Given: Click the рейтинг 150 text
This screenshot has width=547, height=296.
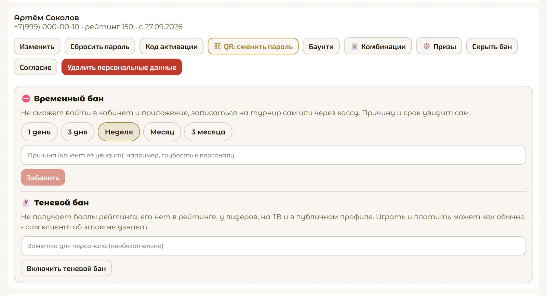Looking at the screenshot, I should tap(109, 27).
